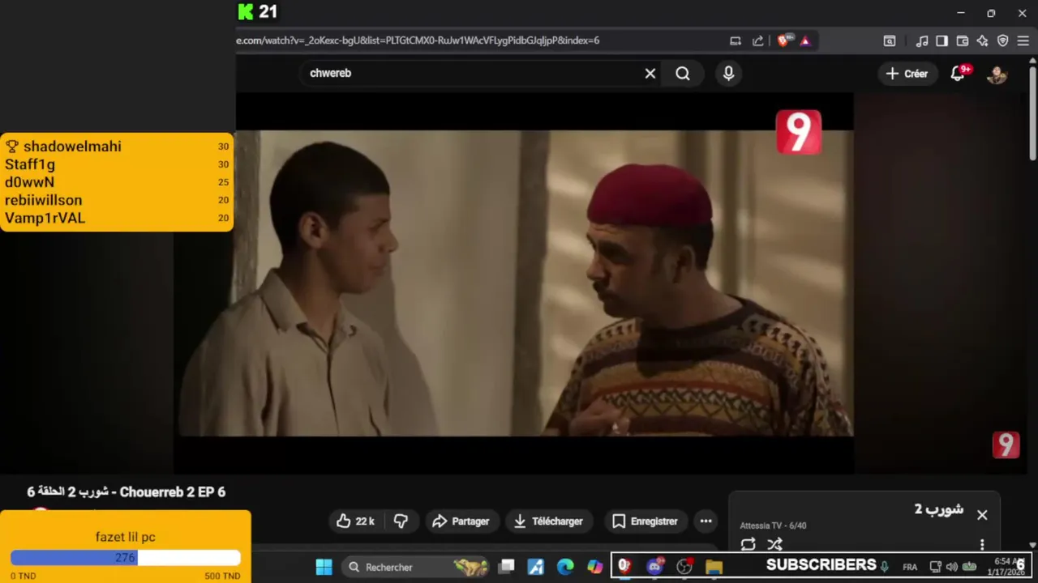Click the video player frame
1038x583 pixels.
coord(515,283)
